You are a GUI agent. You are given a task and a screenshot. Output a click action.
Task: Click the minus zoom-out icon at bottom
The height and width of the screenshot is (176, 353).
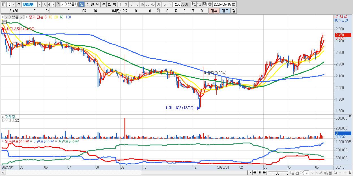(x=340, y=173)
